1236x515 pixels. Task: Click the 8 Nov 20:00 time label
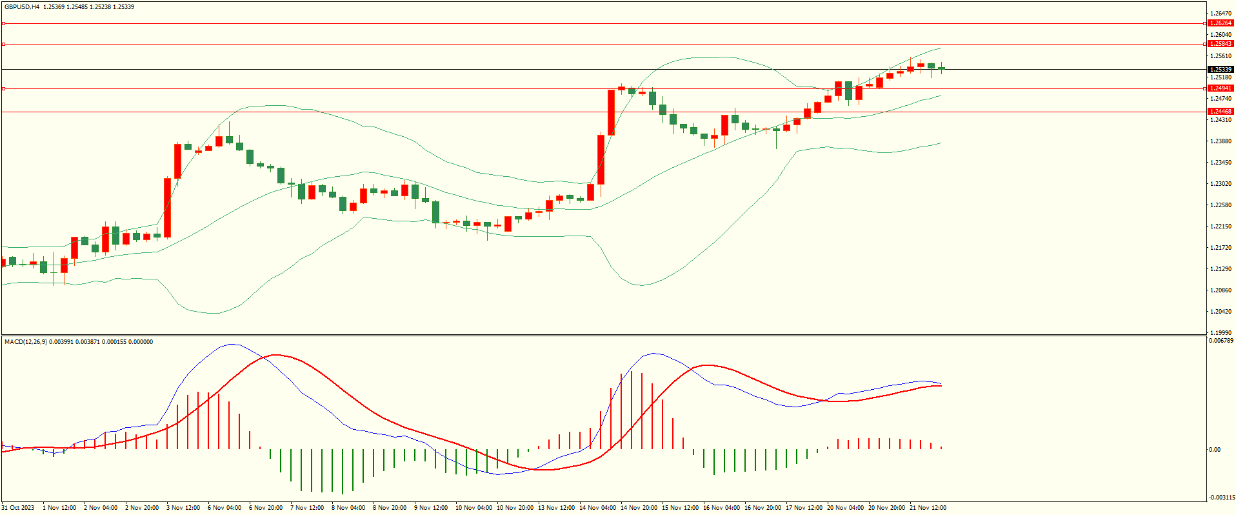point(390,508)
